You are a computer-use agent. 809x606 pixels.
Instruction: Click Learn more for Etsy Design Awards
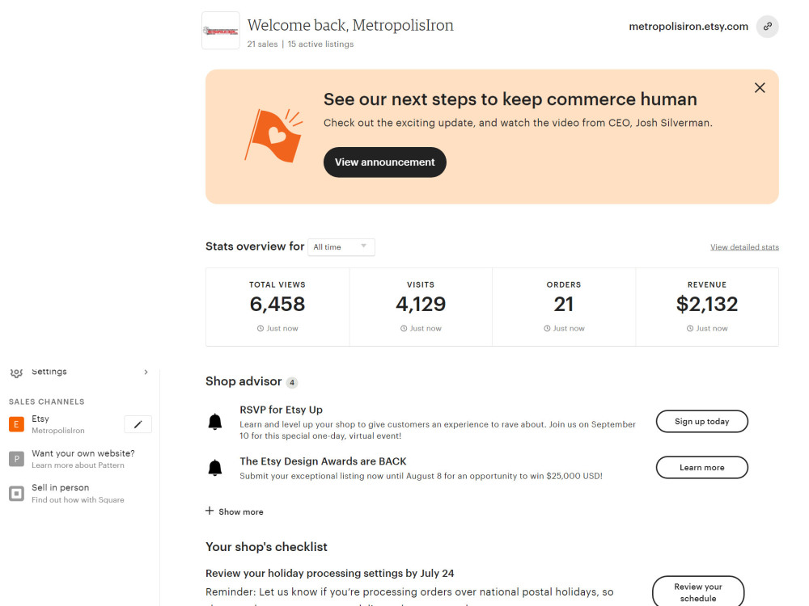(701, 467)
